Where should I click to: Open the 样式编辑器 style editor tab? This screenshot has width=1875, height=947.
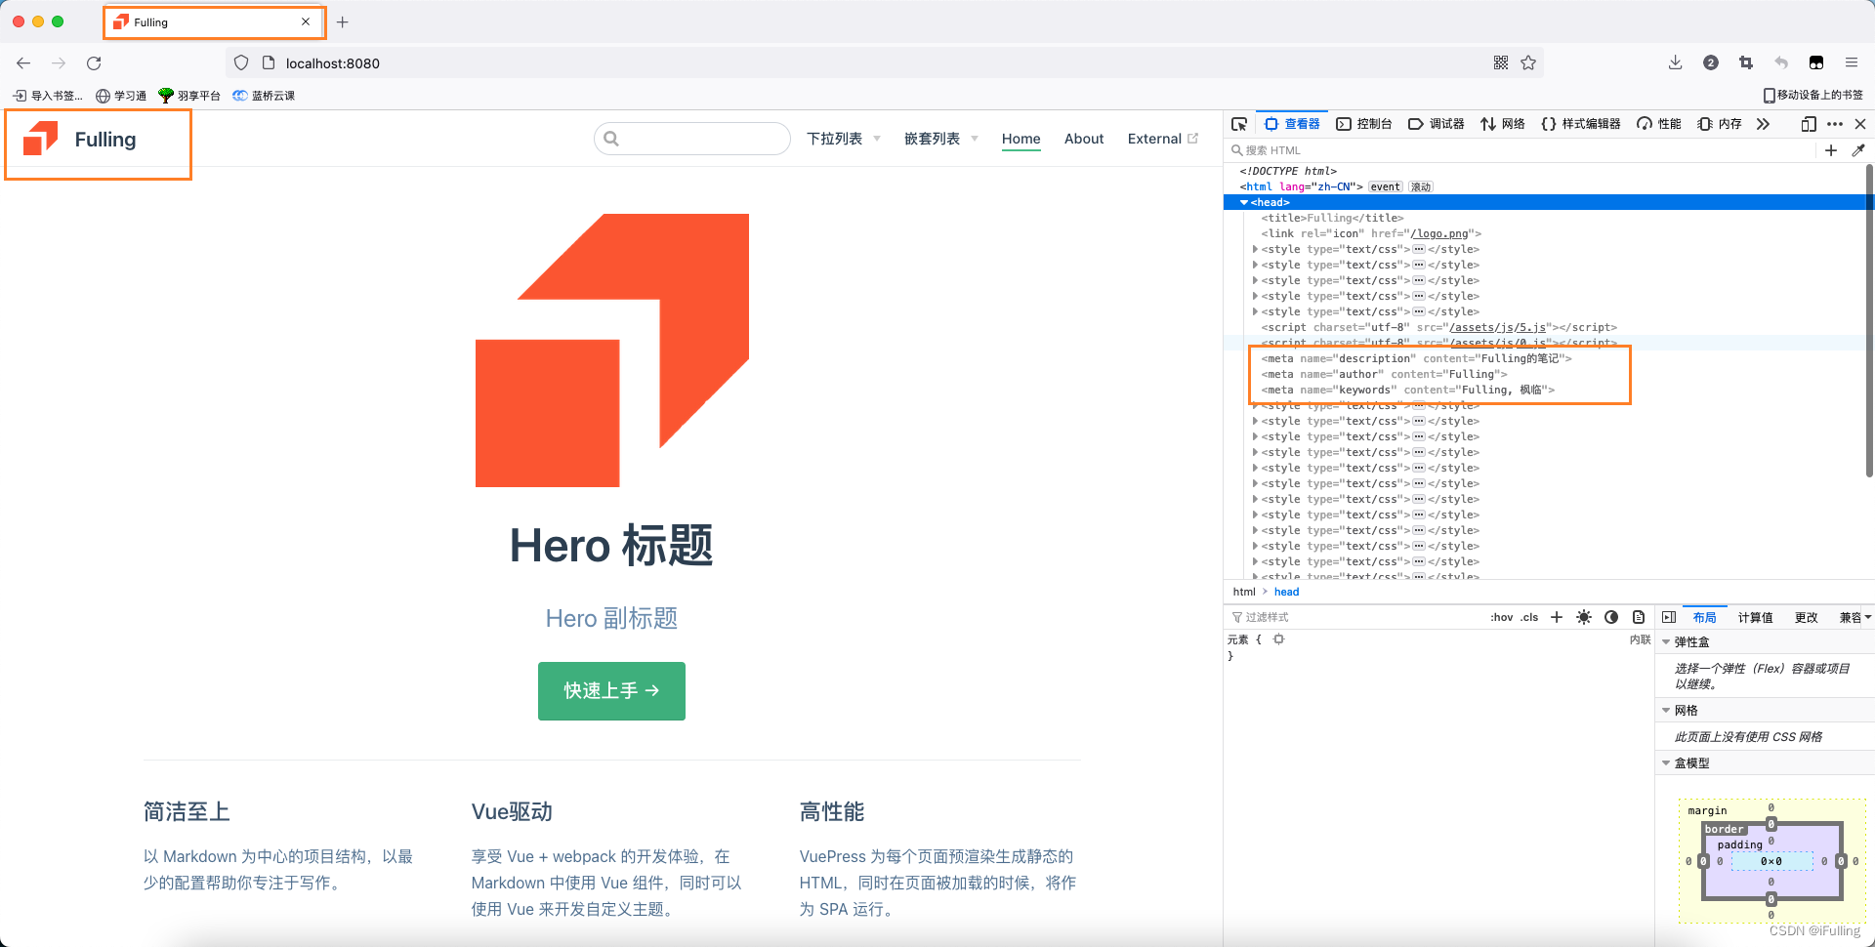[1581, 124]
